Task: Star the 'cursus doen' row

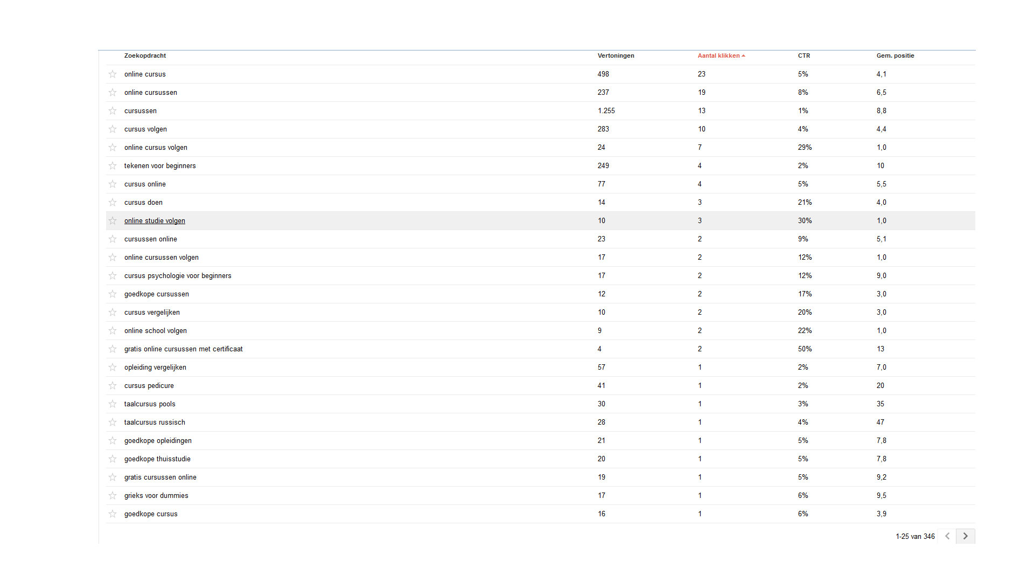Action: [x=113, y=203]
